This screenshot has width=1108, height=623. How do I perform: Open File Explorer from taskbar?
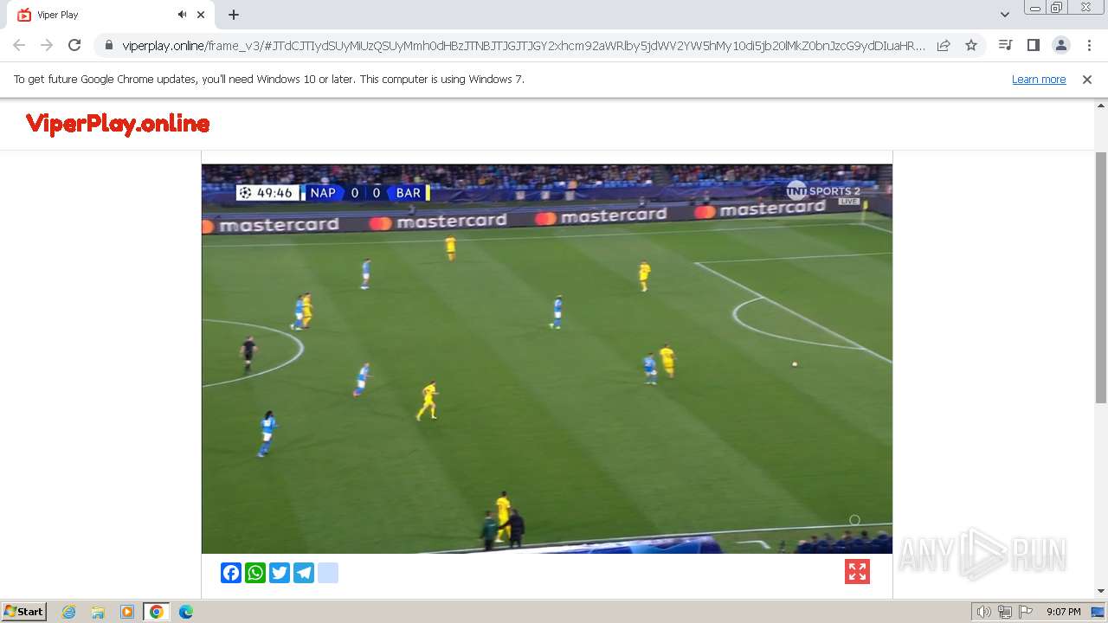(98, 612)
